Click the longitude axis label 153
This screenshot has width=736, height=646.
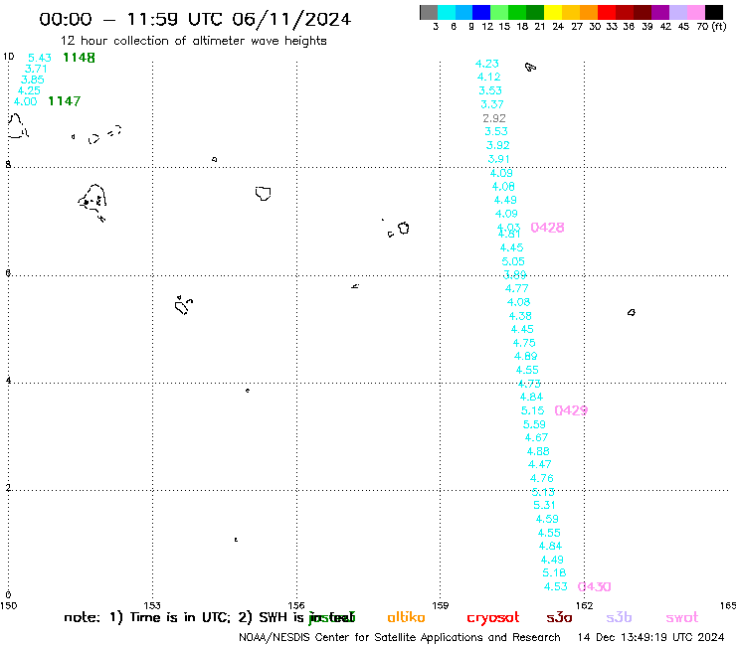[x=152, y=605]
